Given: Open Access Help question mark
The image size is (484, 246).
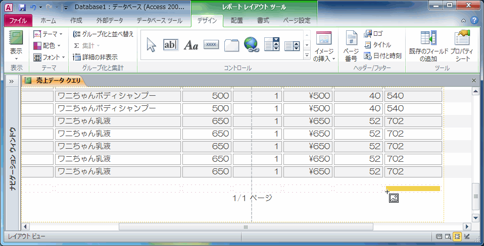Looking at the screenshot, I should coord(474,21).
